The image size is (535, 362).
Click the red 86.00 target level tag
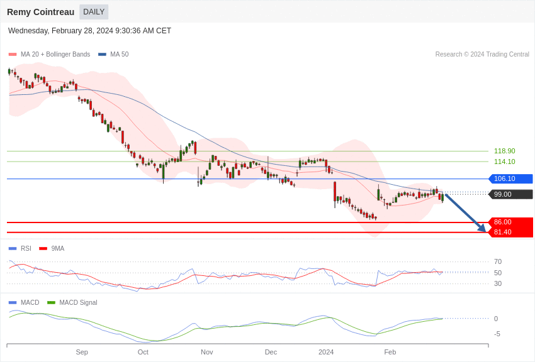[x=510, y=222]
